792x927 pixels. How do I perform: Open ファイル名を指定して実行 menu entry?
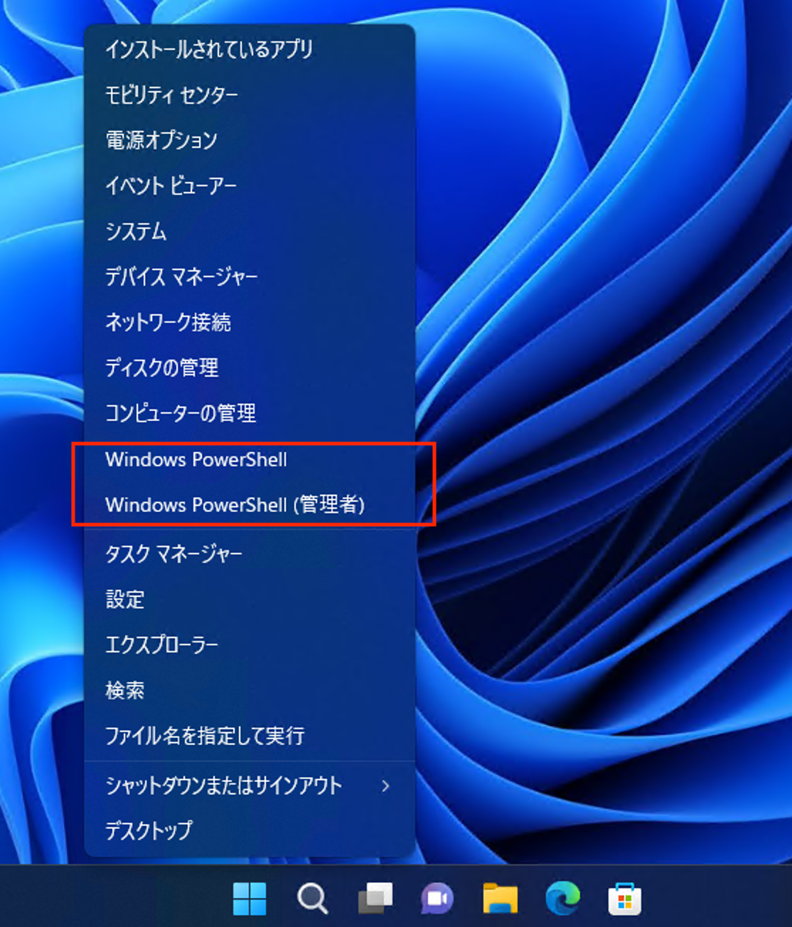pyautogui.click(x=205, y=736)
